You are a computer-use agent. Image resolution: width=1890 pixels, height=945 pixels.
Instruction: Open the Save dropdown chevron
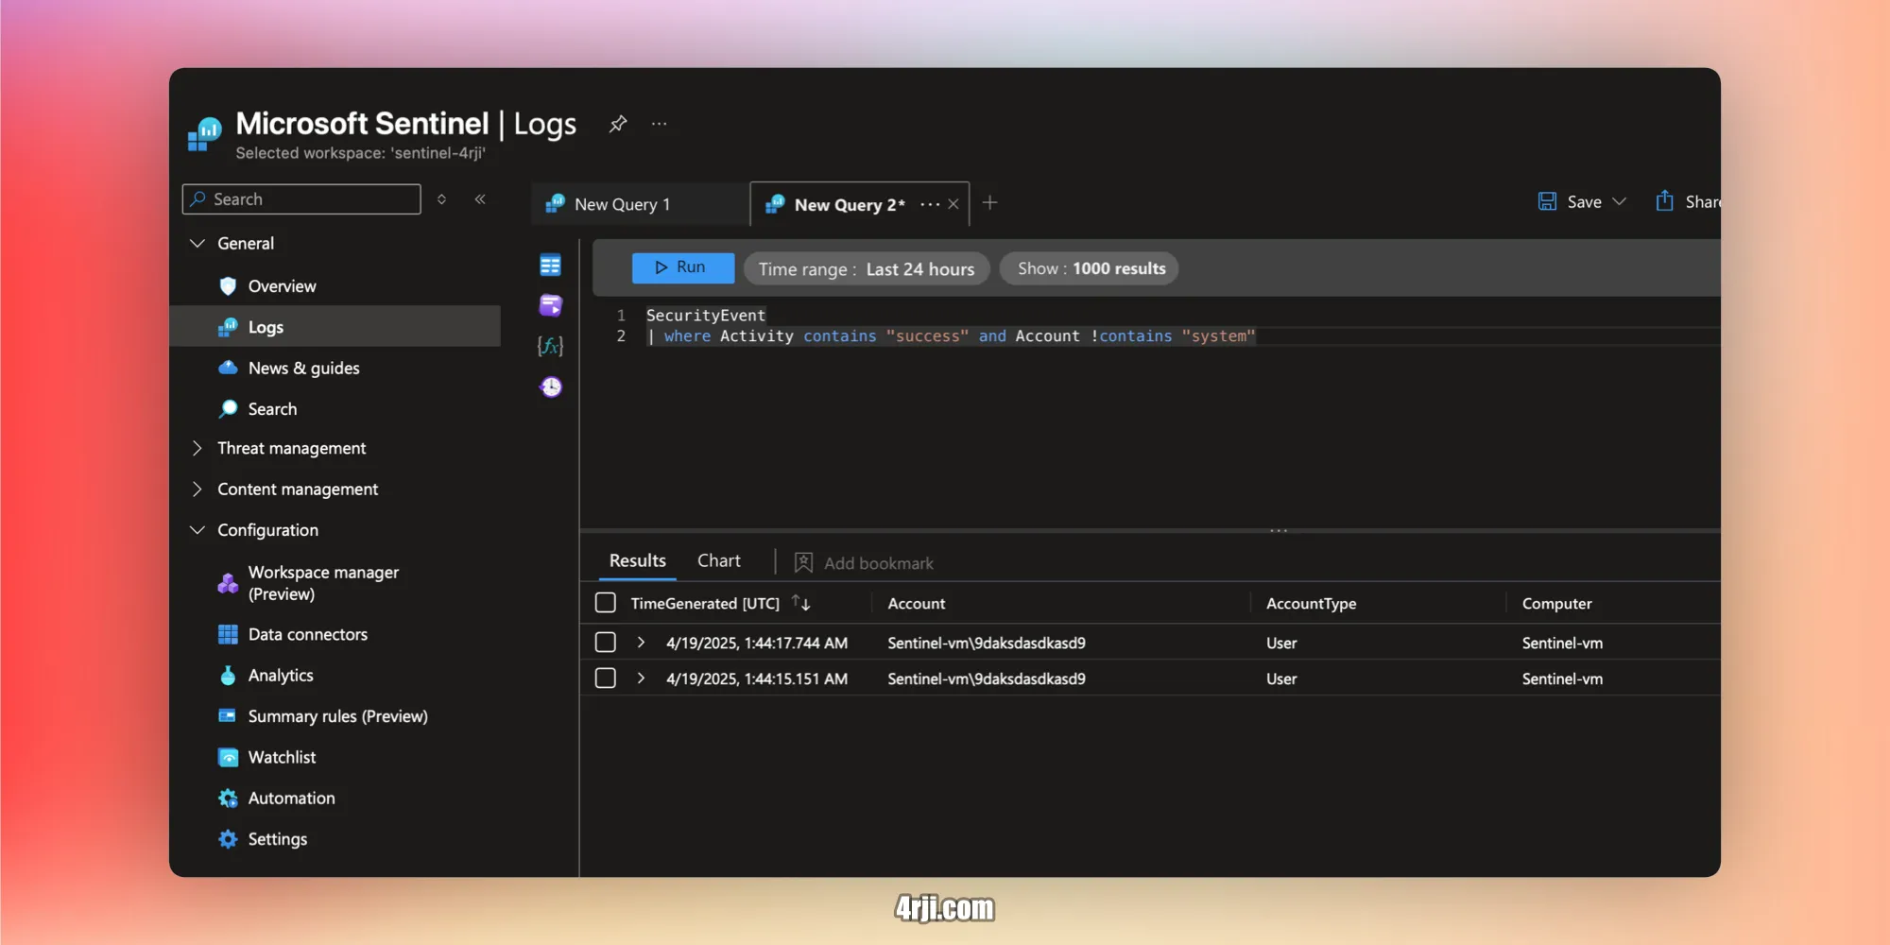tap(1620, 201)
